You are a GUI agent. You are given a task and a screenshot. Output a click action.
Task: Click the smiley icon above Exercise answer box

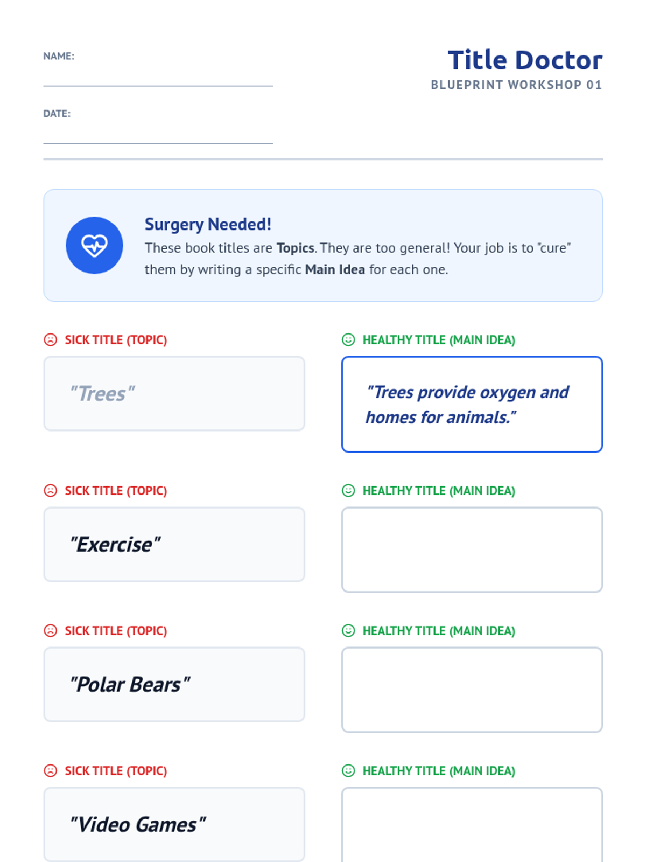348,491
